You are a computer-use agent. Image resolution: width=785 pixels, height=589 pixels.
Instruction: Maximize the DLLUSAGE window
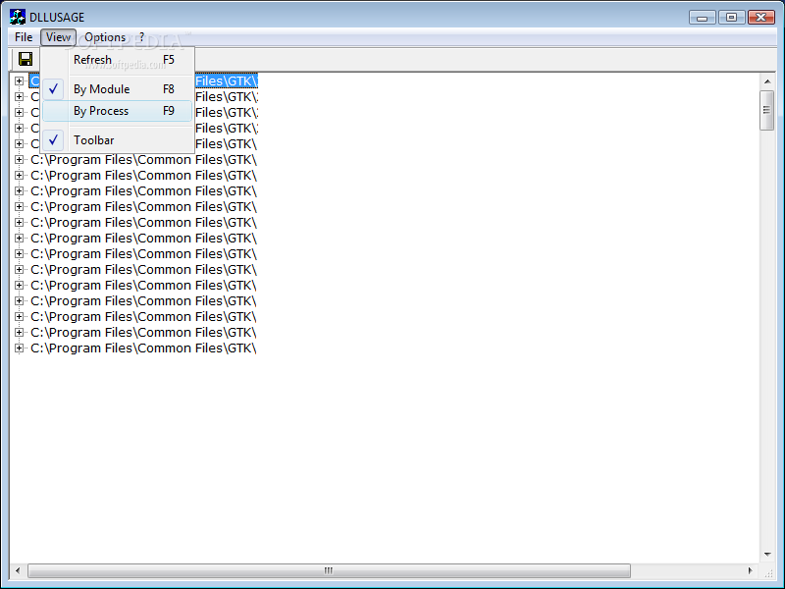point(731,18)
